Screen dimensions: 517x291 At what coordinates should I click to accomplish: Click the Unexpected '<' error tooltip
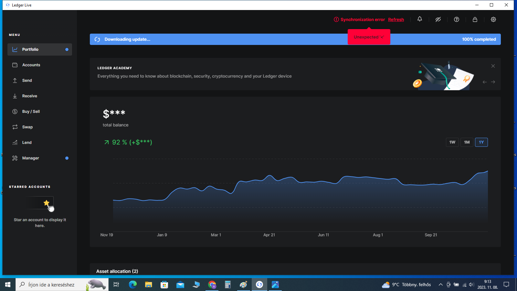(x=369, y=37)
